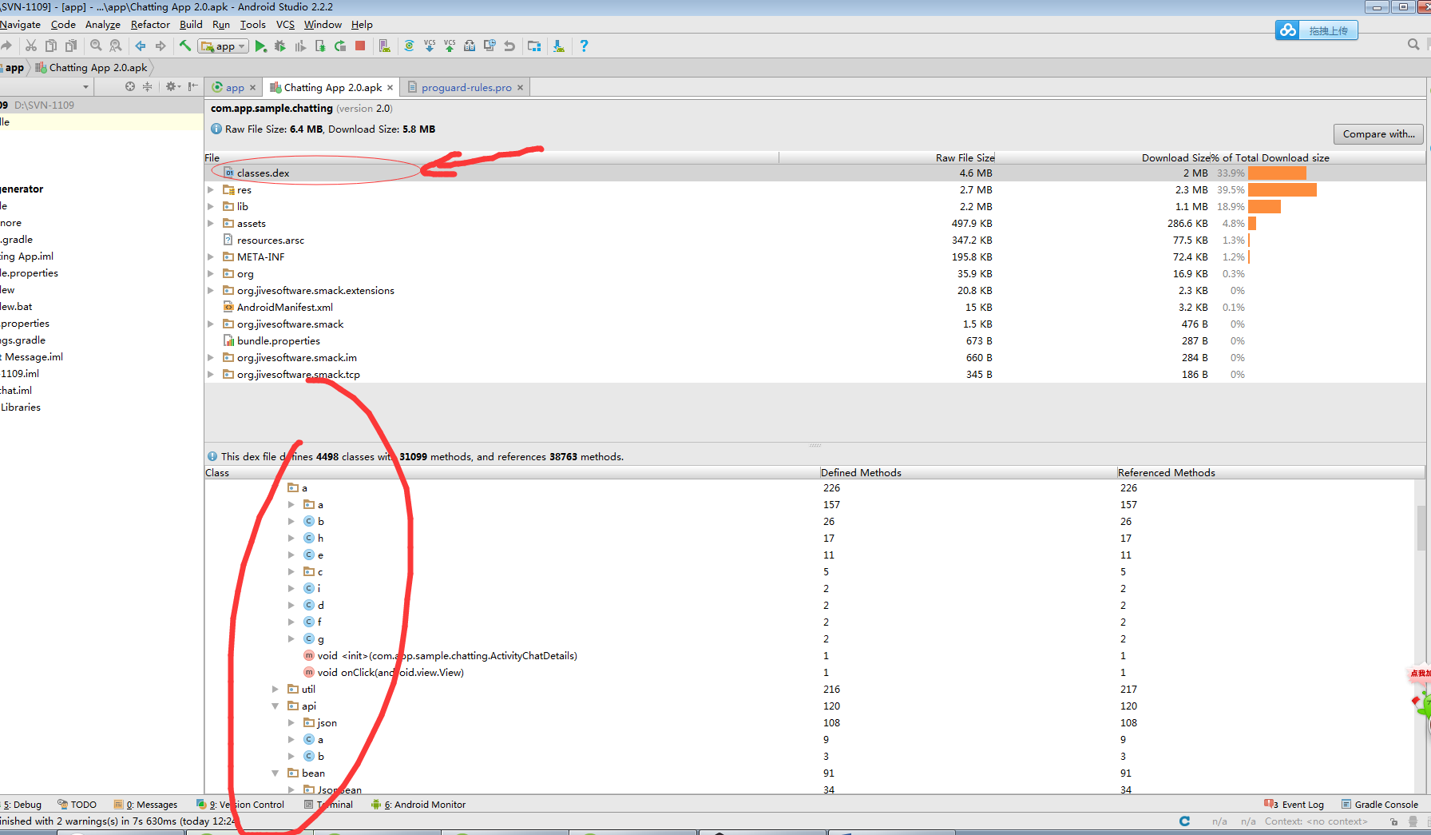
Task: Switch to the app editor tab
Action: pyautogui.click(x=235, y=87)
